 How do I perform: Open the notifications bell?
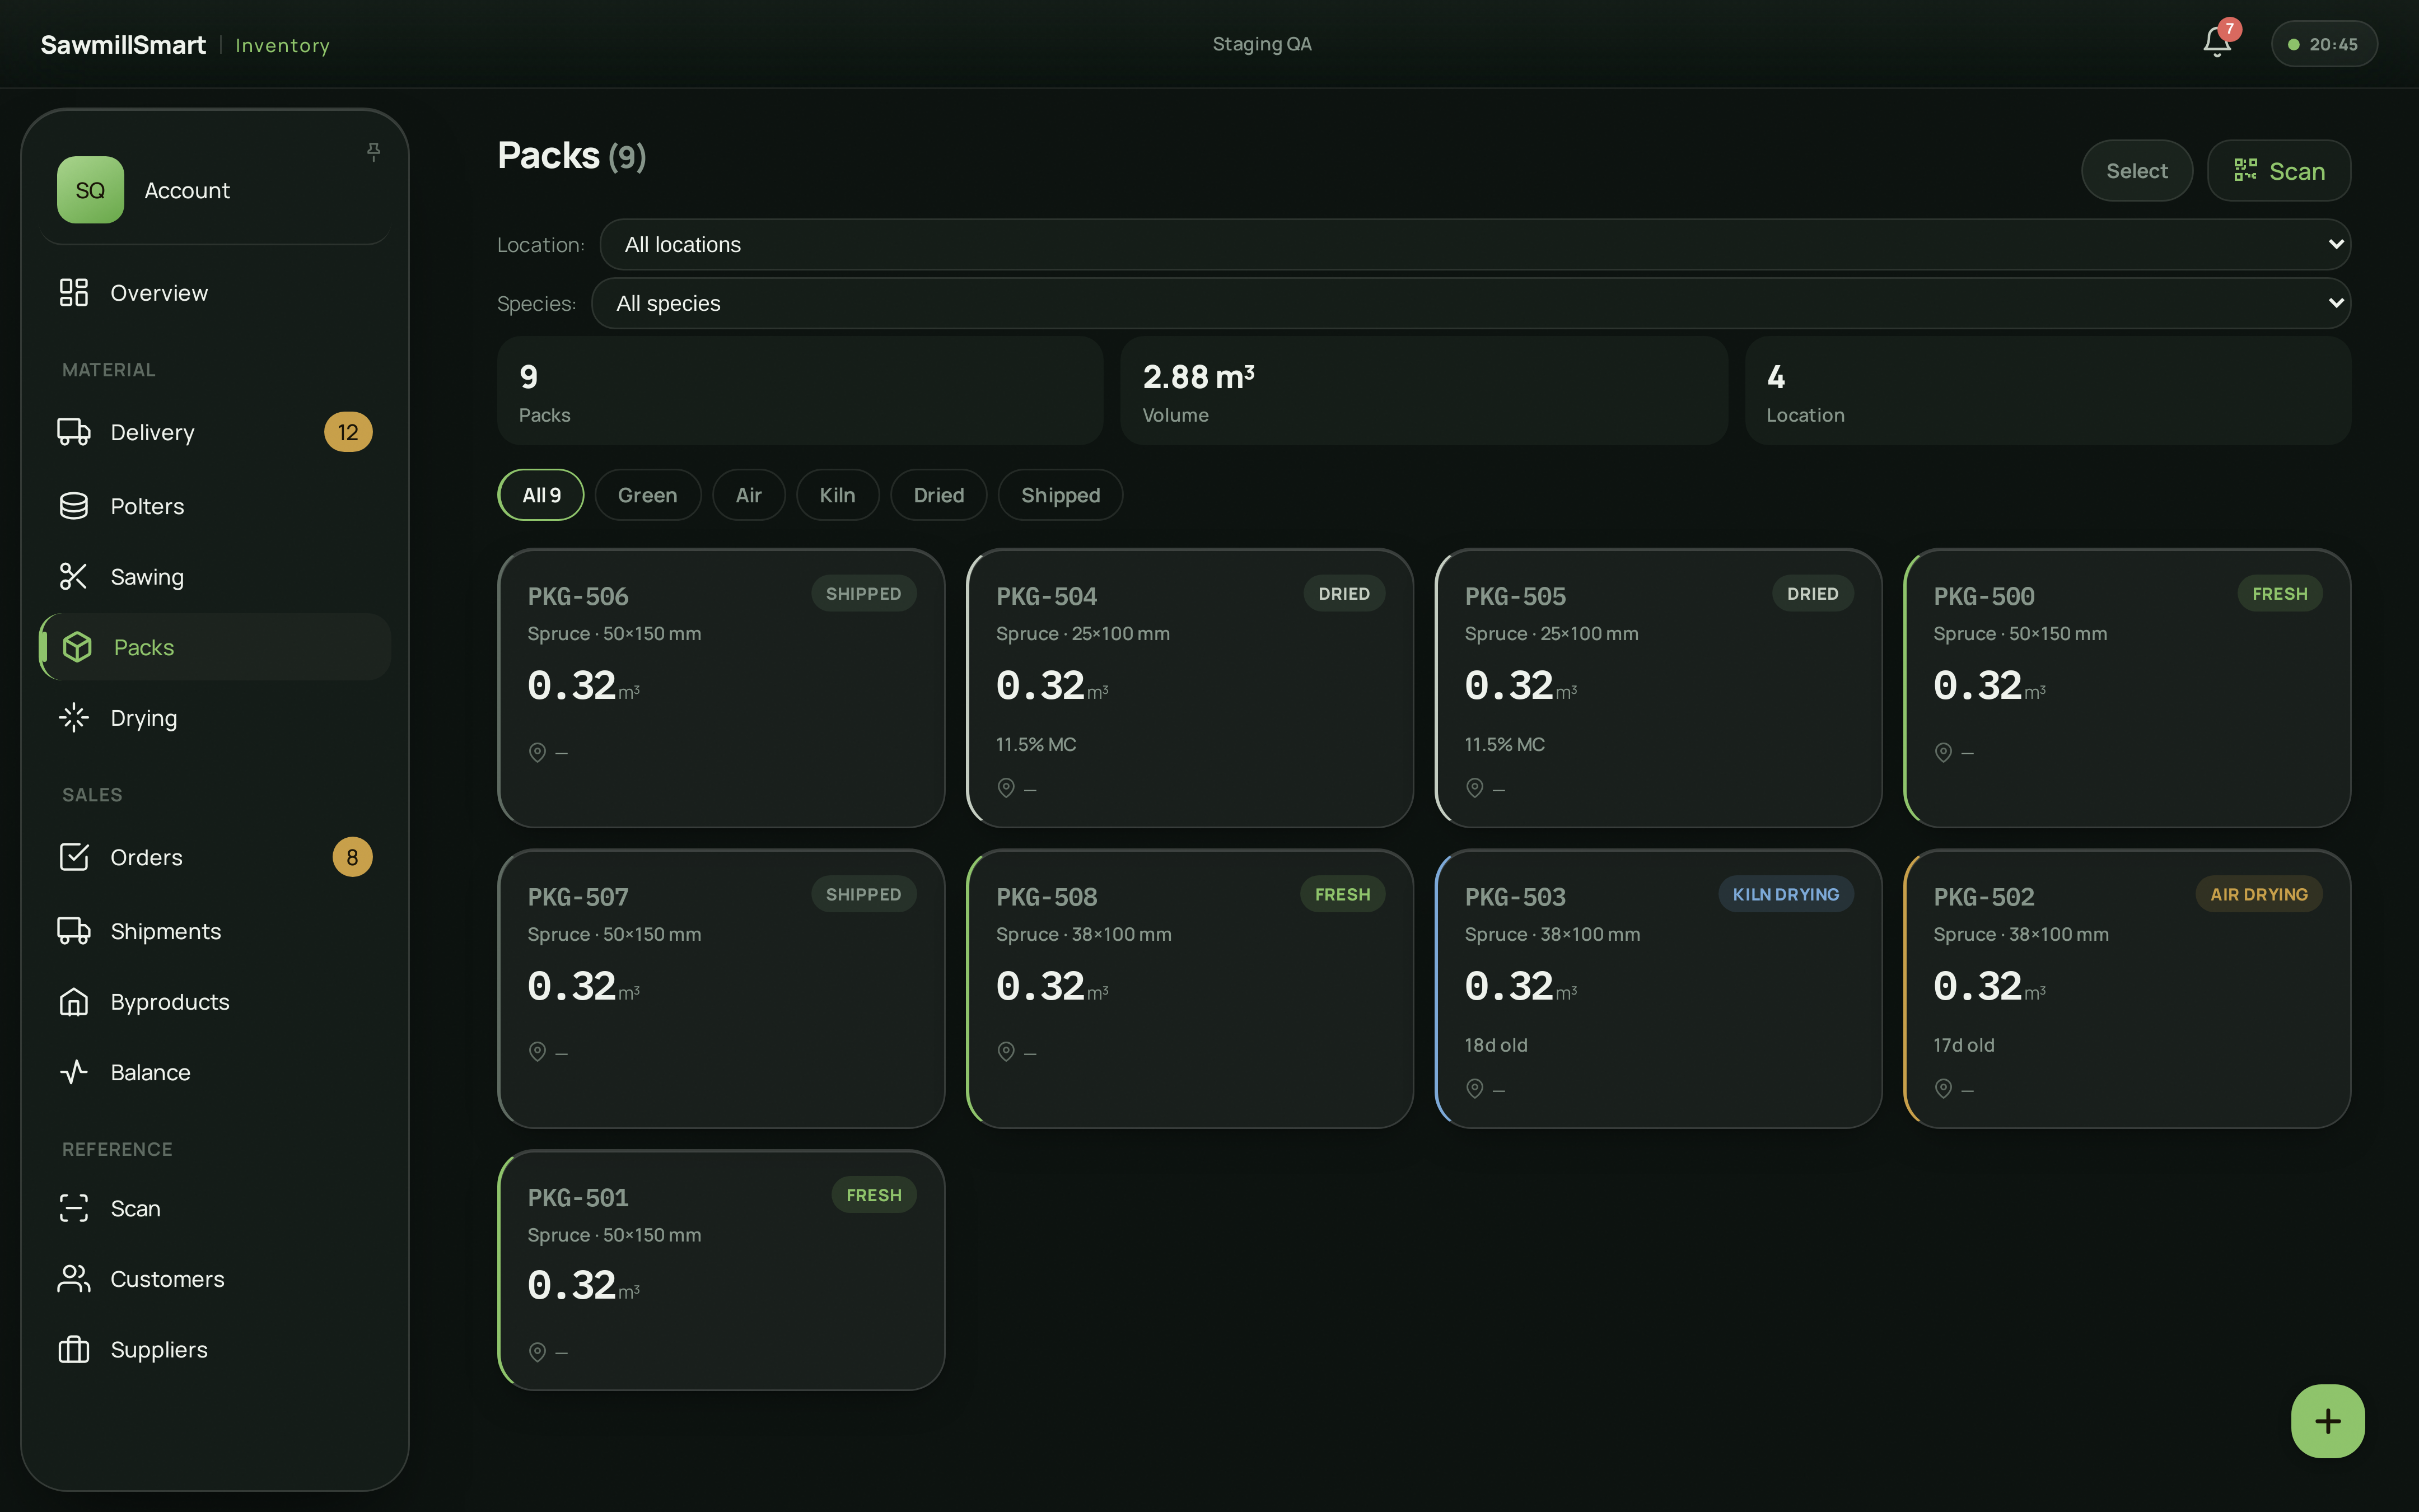pyautogui.click(x=2216, y=43)
